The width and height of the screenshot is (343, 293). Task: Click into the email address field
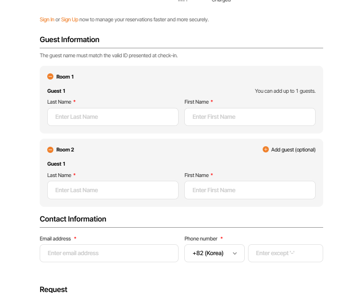[109, 253]
